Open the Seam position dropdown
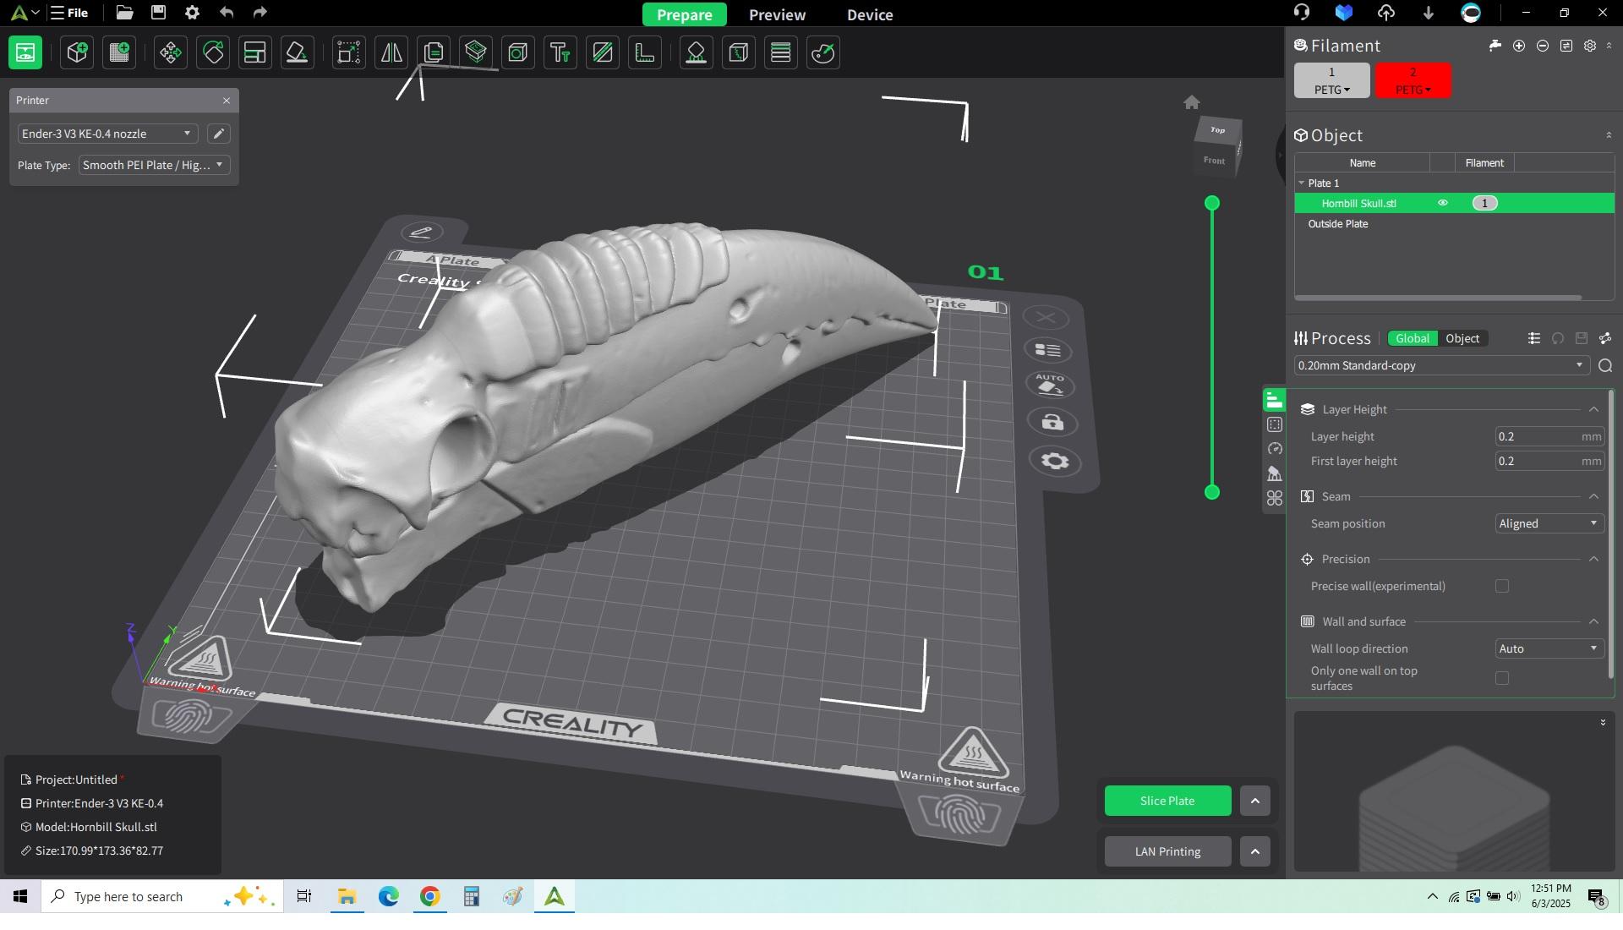The image size is (1623, 930). click(x=1549, y=523)
